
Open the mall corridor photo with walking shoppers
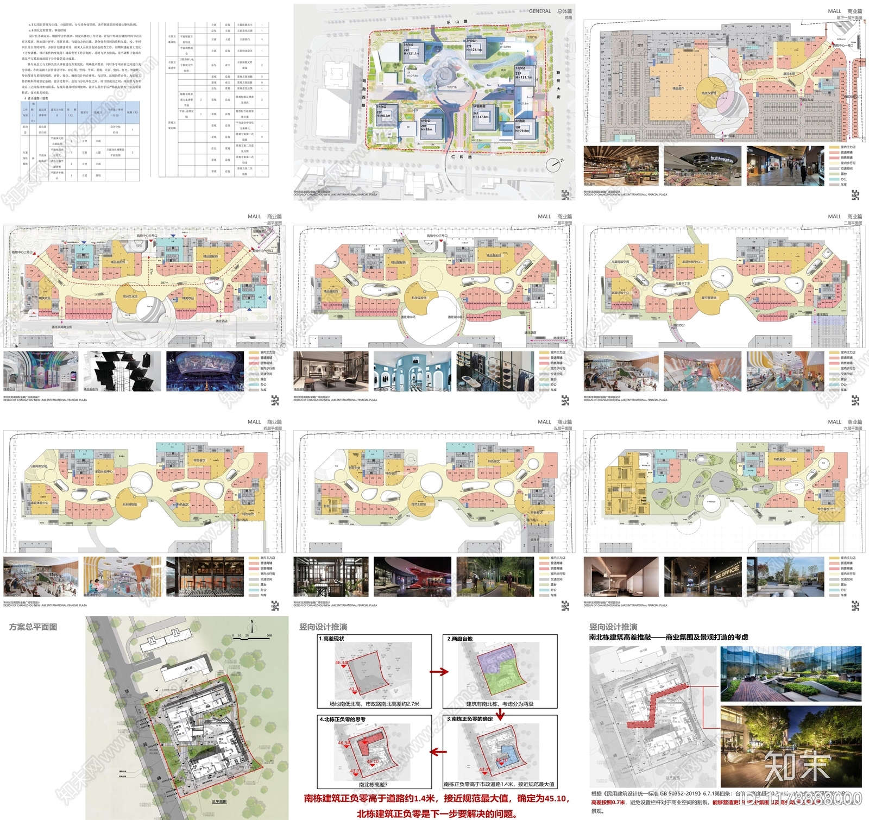785,166
